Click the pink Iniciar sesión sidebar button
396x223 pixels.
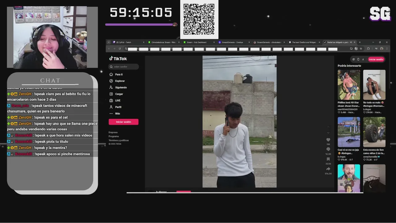point(123,122)
